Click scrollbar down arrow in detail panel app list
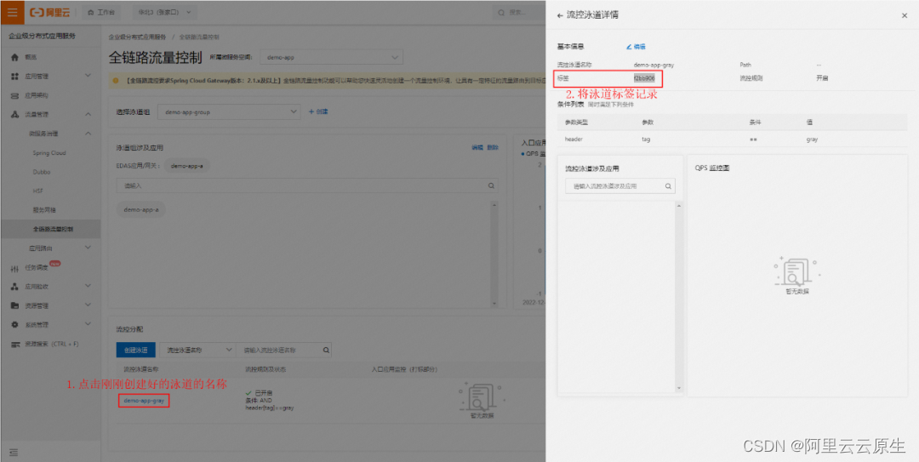The height and width of the screenshot is (462, 919). point(679,387)
